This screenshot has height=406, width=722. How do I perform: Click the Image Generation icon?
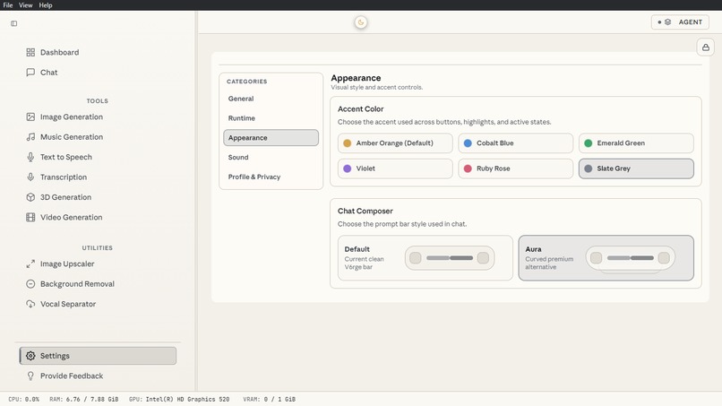[x=30, y=117]
